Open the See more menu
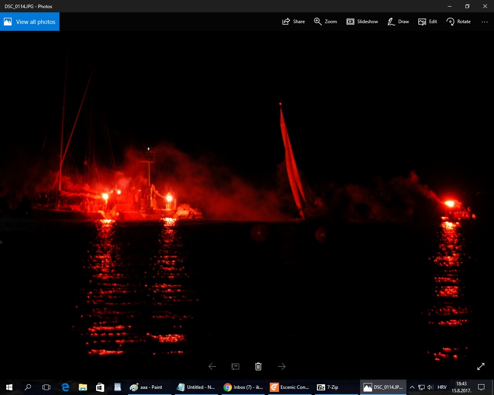This screenshot has width=494, height=395. click(484, 22)
